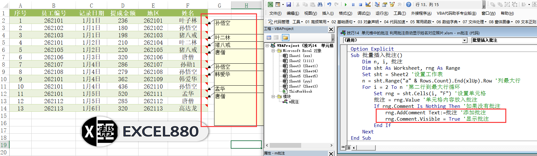Open Object Browser toolbar icon
537x156 pixels.
[x=392, y=4]
